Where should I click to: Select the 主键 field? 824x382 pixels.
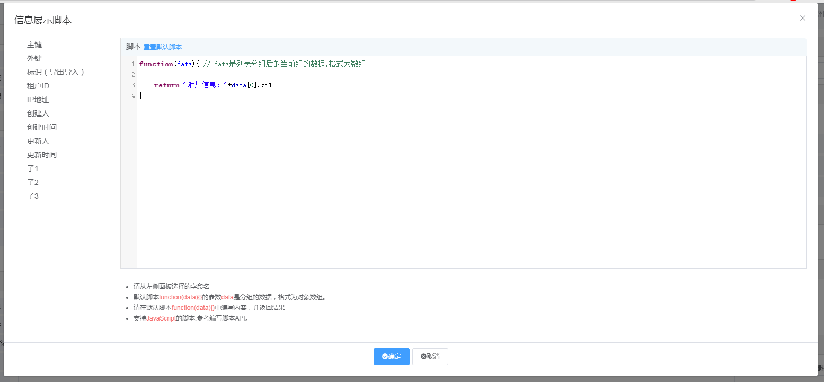[34, 45]
